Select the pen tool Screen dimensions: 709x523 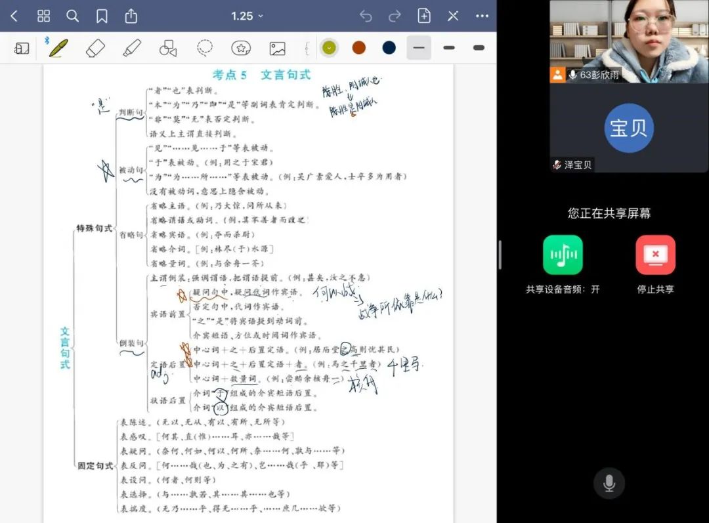pos(58,48)
